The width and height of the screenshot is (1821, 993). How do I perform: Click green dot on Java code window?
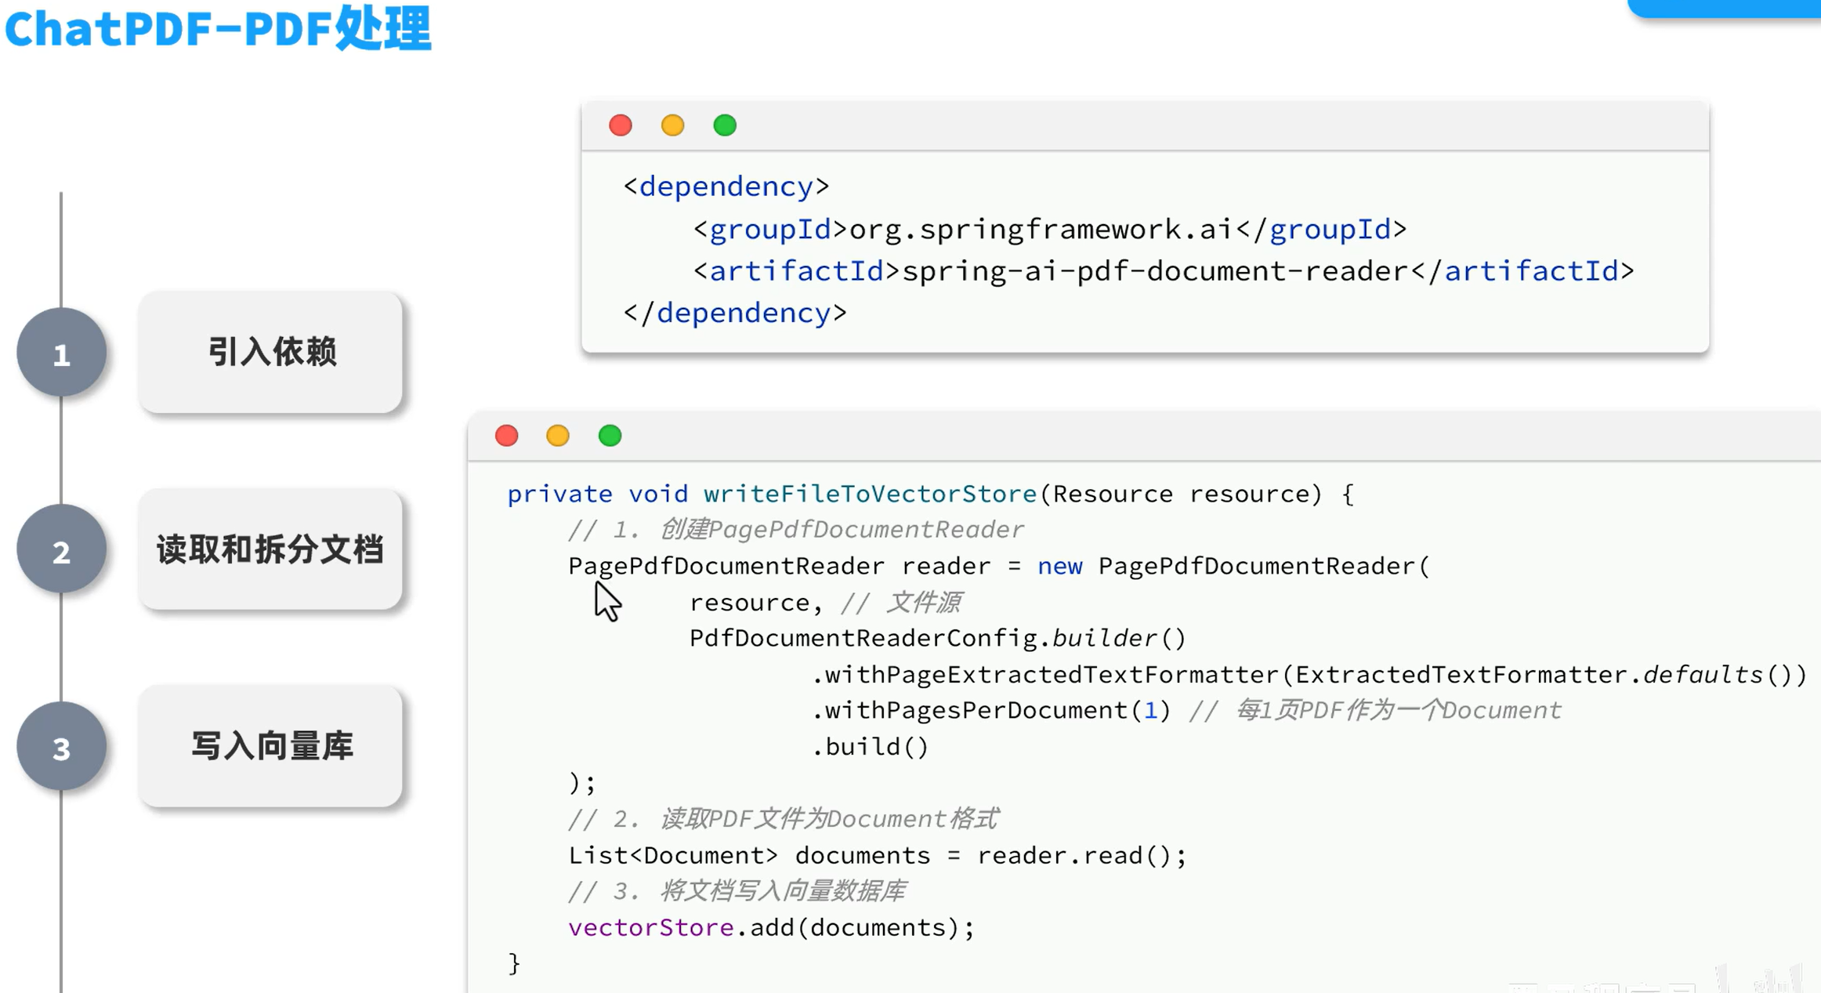(x=610, y=436)
